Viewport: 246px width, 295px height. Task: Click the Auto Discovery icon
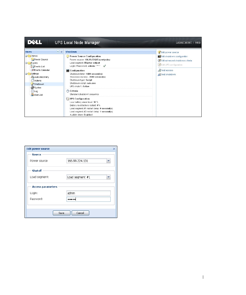click(x=32, y=77)
